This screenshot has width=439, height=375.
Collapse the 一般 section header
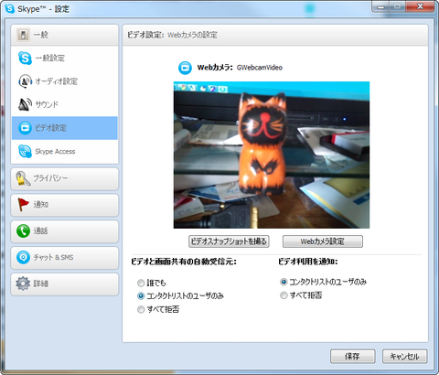coord(65,35)
